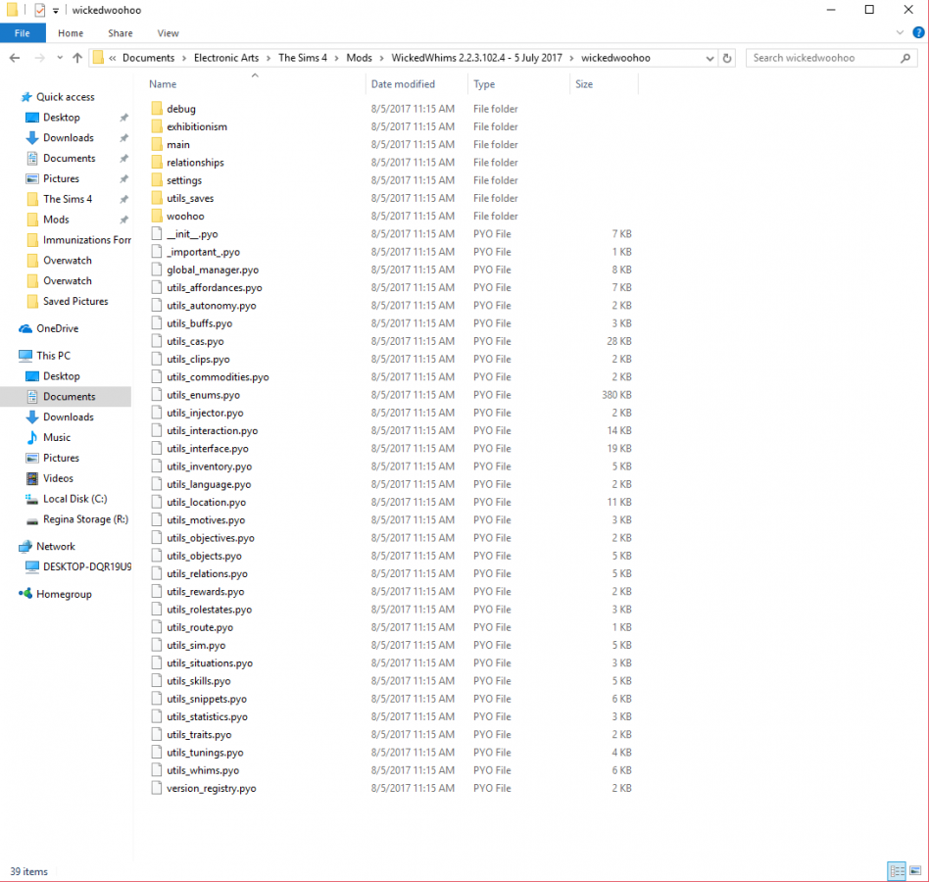
Task: Click the Up one level arrow
Action: 77,58
